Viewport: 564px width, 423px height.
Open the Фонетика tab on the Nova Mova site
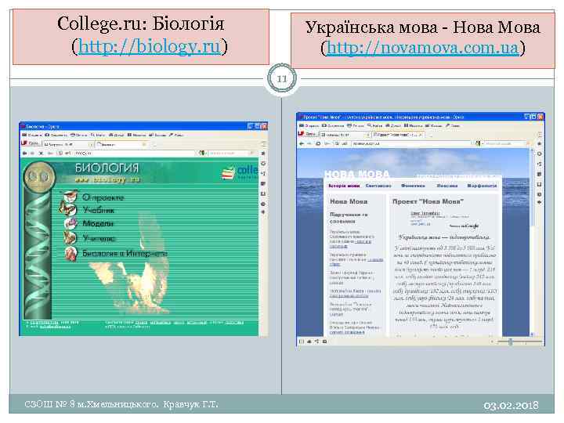pos(413,186)
